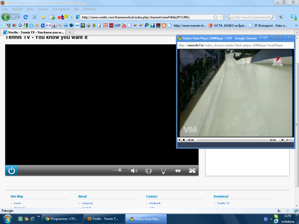Show more bookmarks with the chevron
This screenshot has width=299, height=224.
coord(296,25)
